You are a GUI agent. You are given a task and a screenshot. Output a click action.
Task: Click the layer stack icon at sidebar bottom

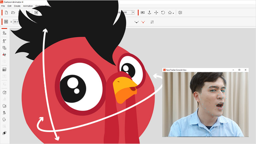4,133
